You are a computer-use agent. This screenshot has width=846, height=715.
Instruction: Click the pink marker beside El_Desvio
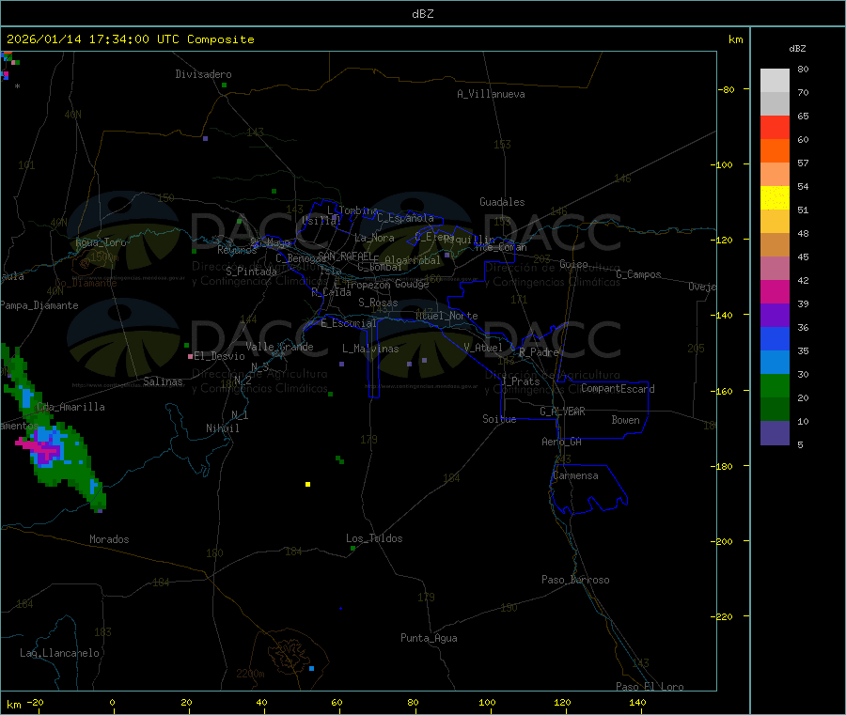click(x=190, y=356)
